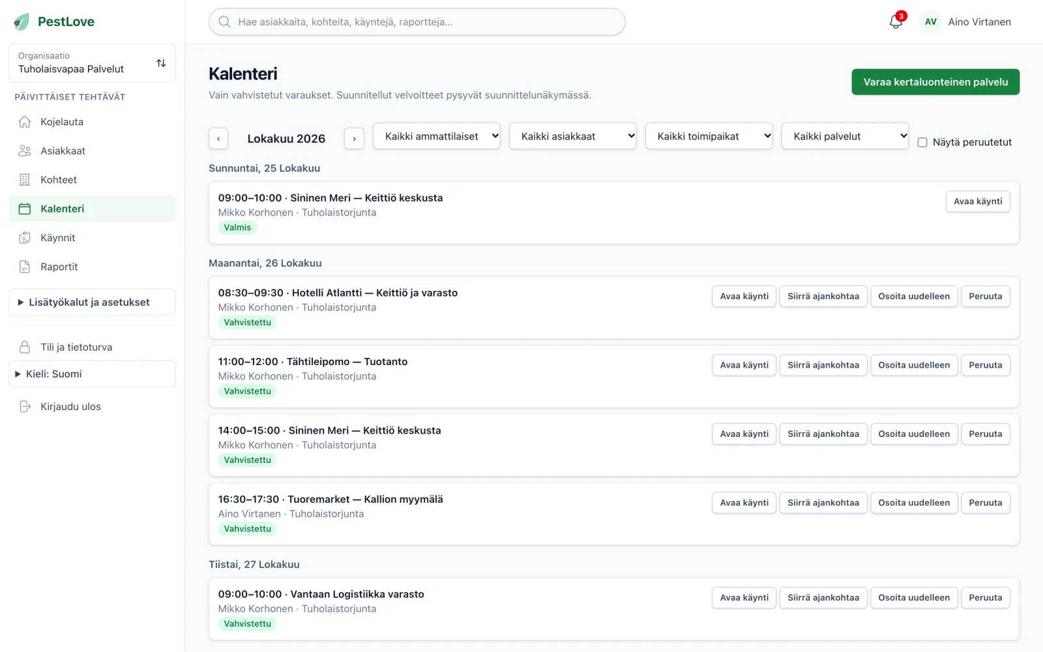Viewport: 1043px width, 652px height.
Task: Click the Käynnit clipboard icon
Action: tap(25, 238)
